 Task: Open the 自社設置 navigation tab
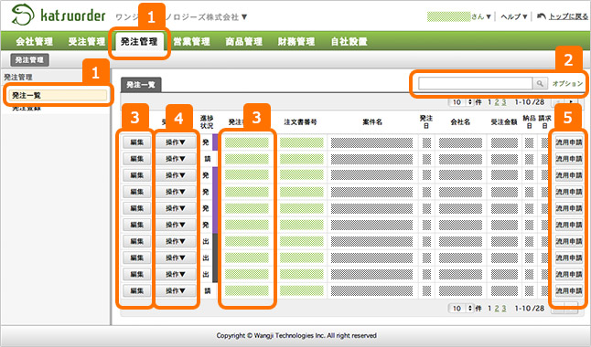[349, 41]
